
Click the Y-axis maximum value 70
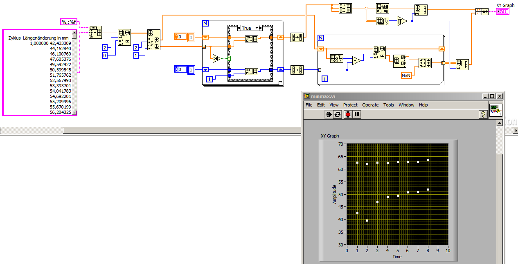(340, 144)
